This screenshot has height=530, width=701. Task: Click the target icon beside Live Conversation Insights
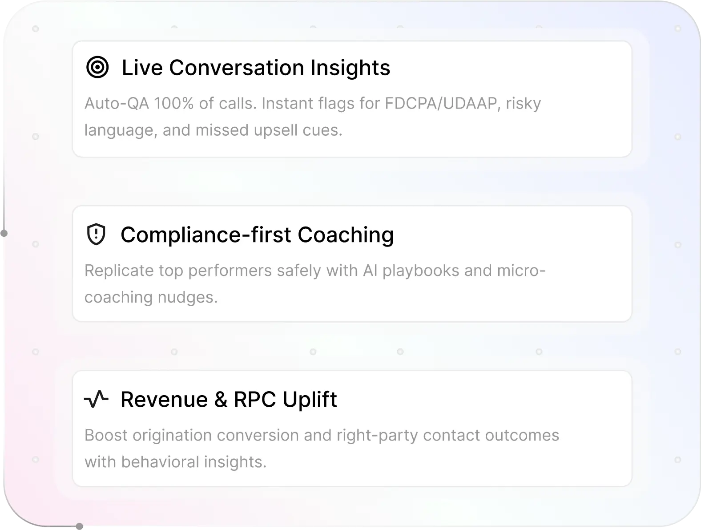coord(97,68)
